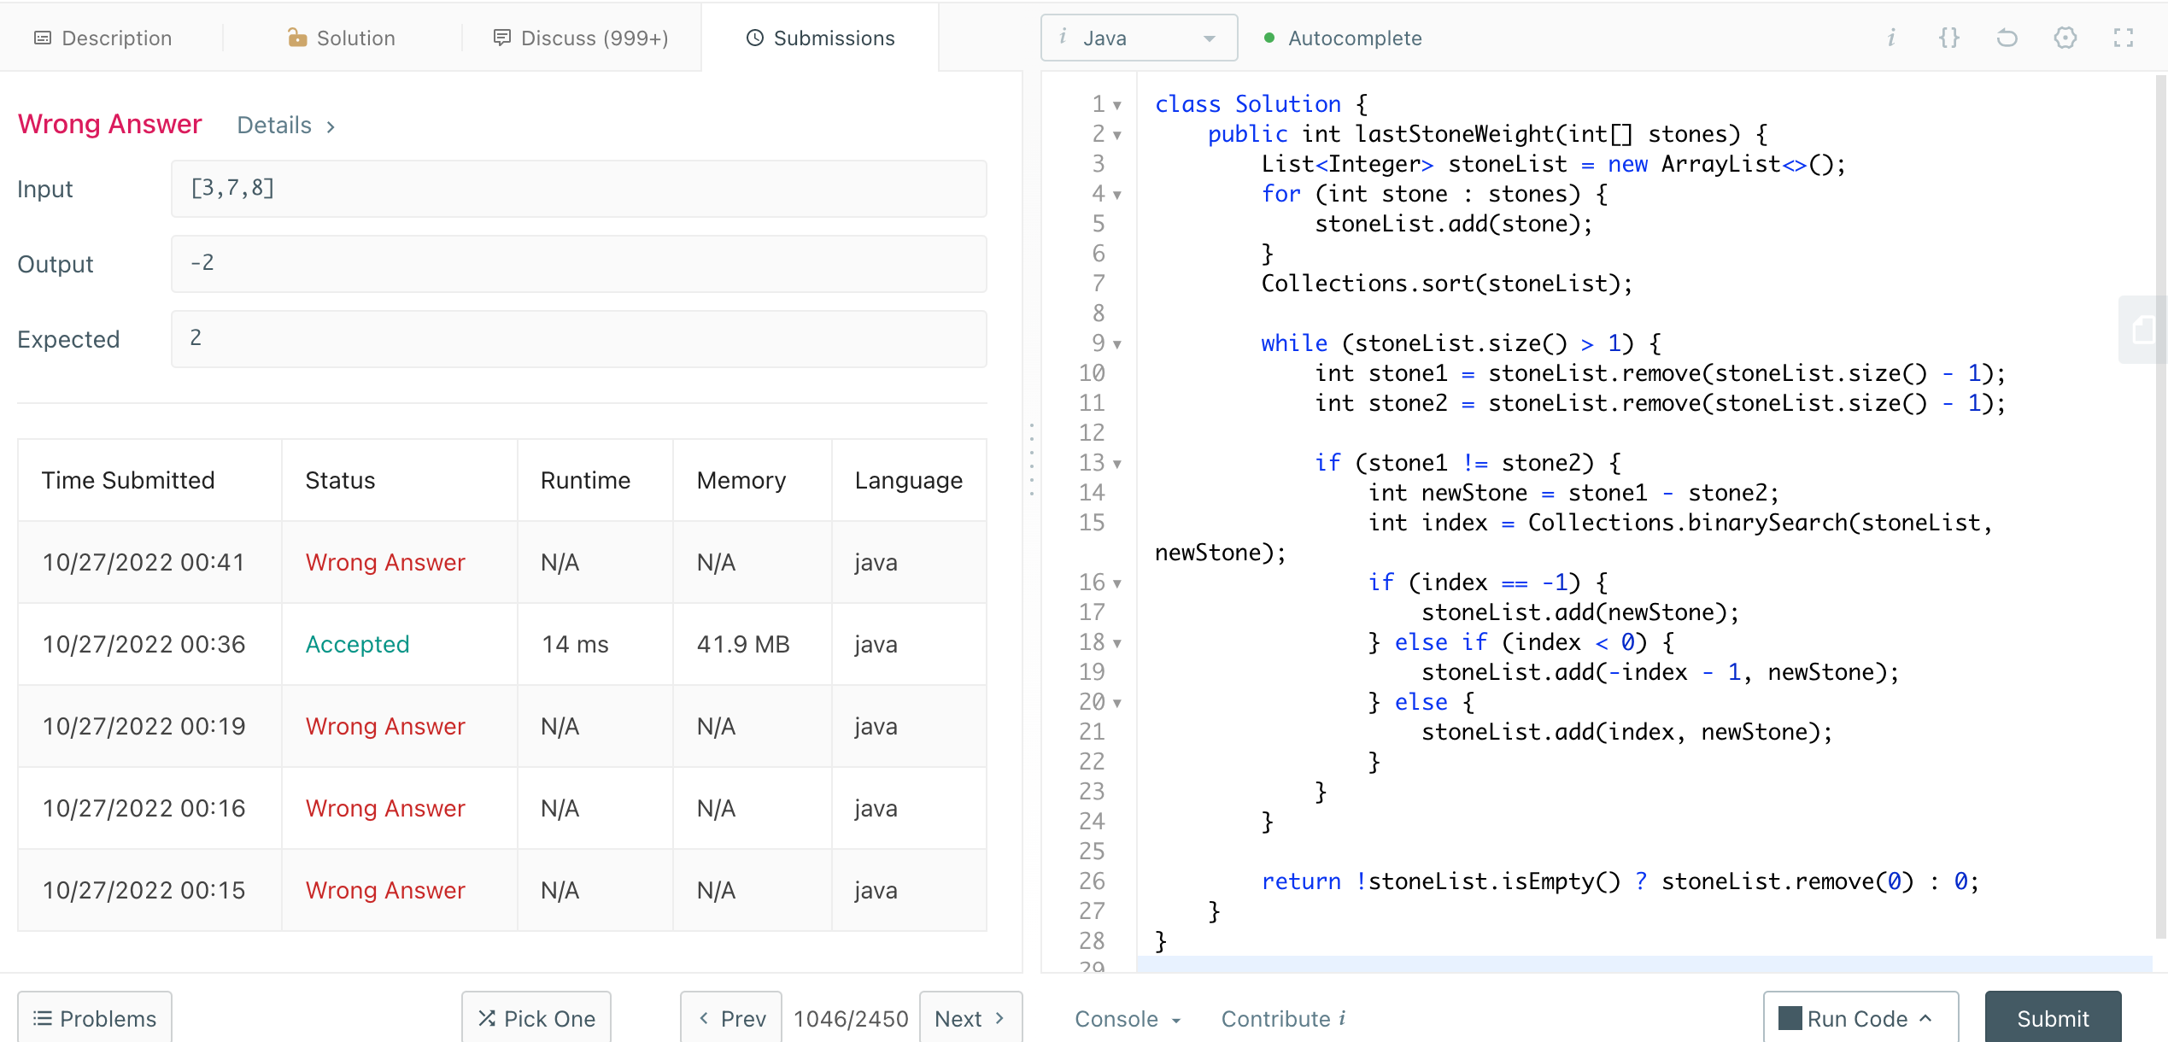Screen dimensions: 2168x1042
Task: Reset code to default with revert icon
Action: pyautogui.click(x=2007, y=38)
